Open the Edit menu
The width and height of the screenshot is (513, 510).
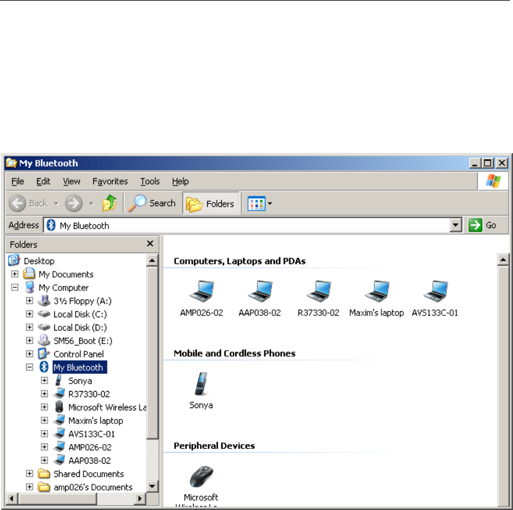click(x=43, y=181)
